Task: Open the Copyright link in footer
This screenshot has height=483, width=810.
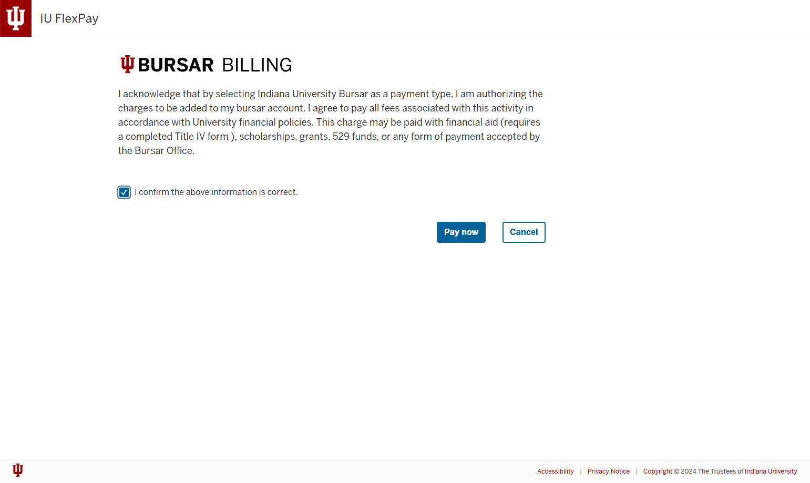Action: pyautogui.click(x=658, y=471)
